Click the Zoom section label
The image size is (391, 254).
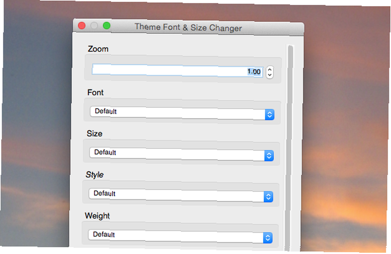click(x=98, y=49)
